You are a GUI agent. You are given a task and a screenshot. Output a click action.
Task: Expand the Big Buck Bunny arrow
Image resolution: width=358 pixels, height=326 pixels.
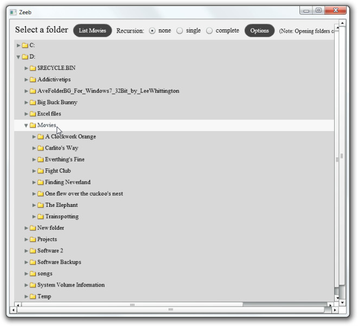coord(26,102)
